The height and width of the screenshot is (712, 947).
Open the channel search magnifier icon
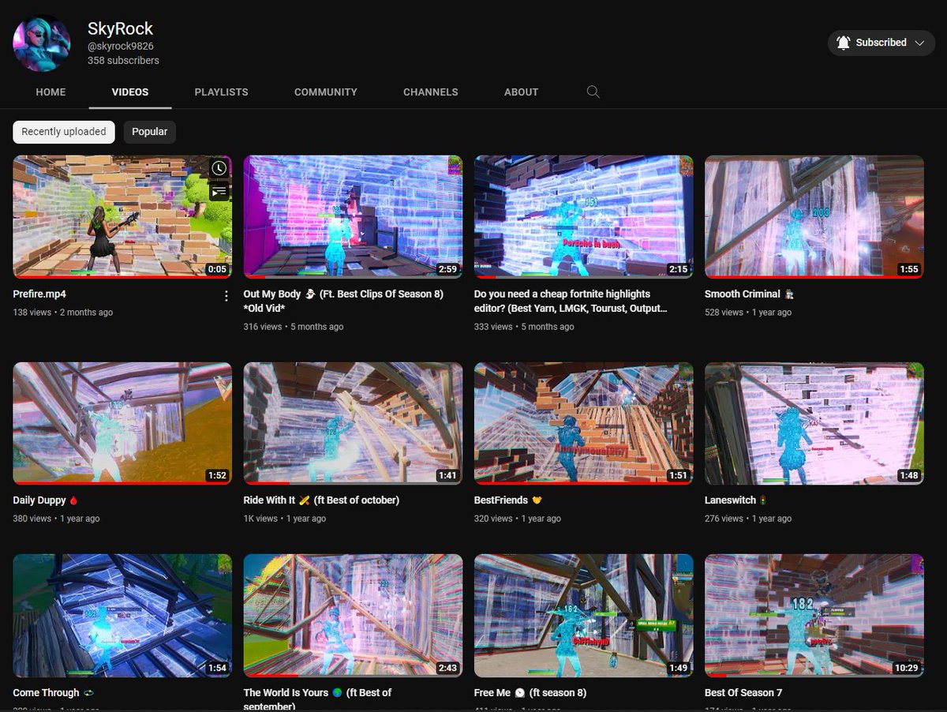click(593, 92)
